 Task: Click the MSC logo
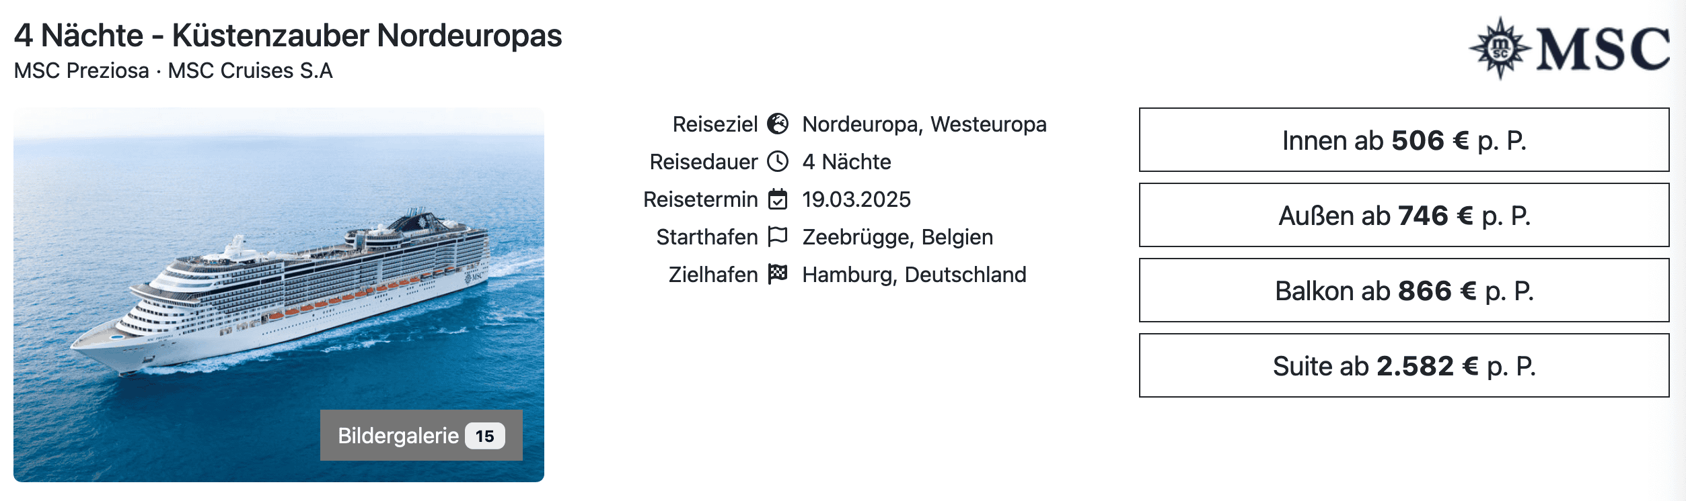(1569, 48)
